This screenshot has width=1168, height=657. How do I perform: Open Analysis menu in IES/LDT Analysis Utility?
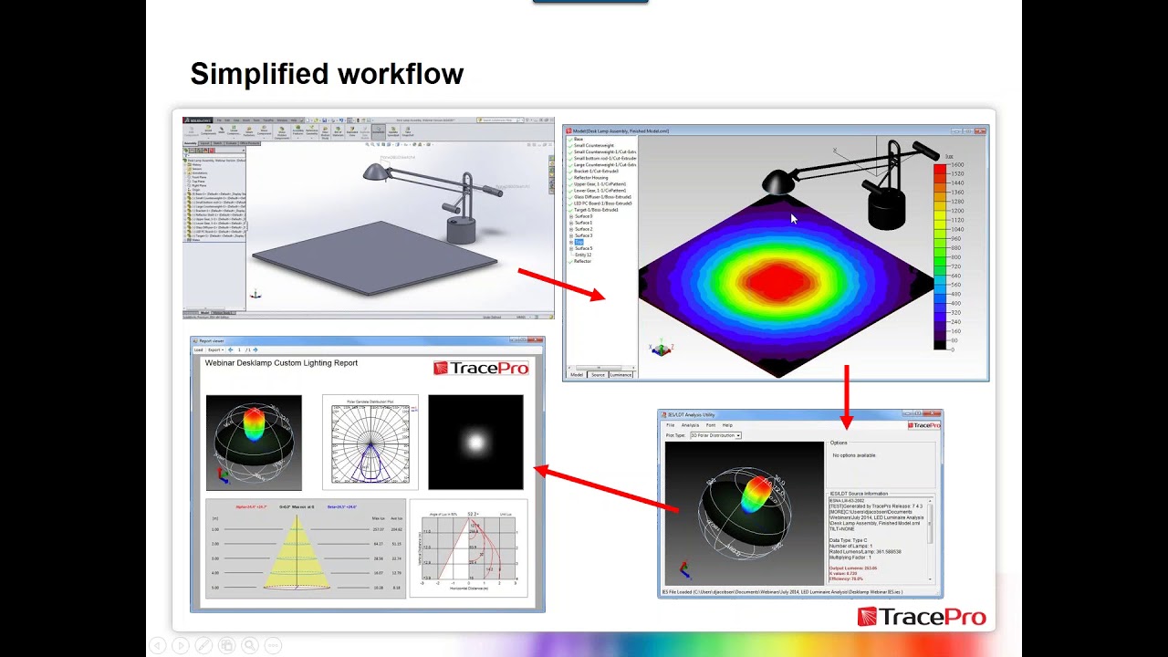coord(690,425)
